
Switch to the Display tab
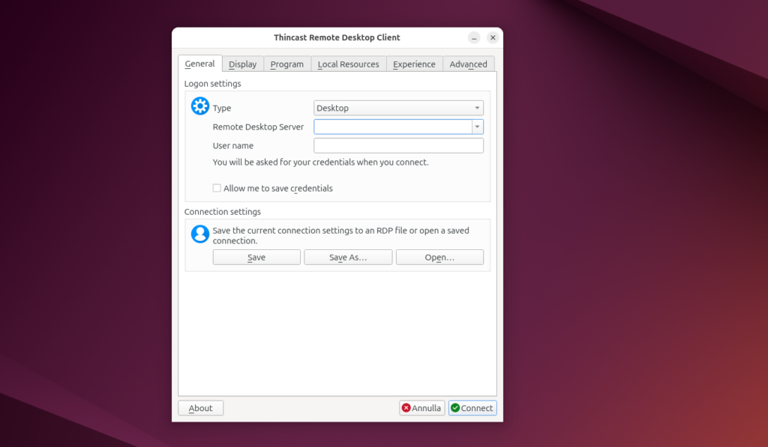point(242,64)
